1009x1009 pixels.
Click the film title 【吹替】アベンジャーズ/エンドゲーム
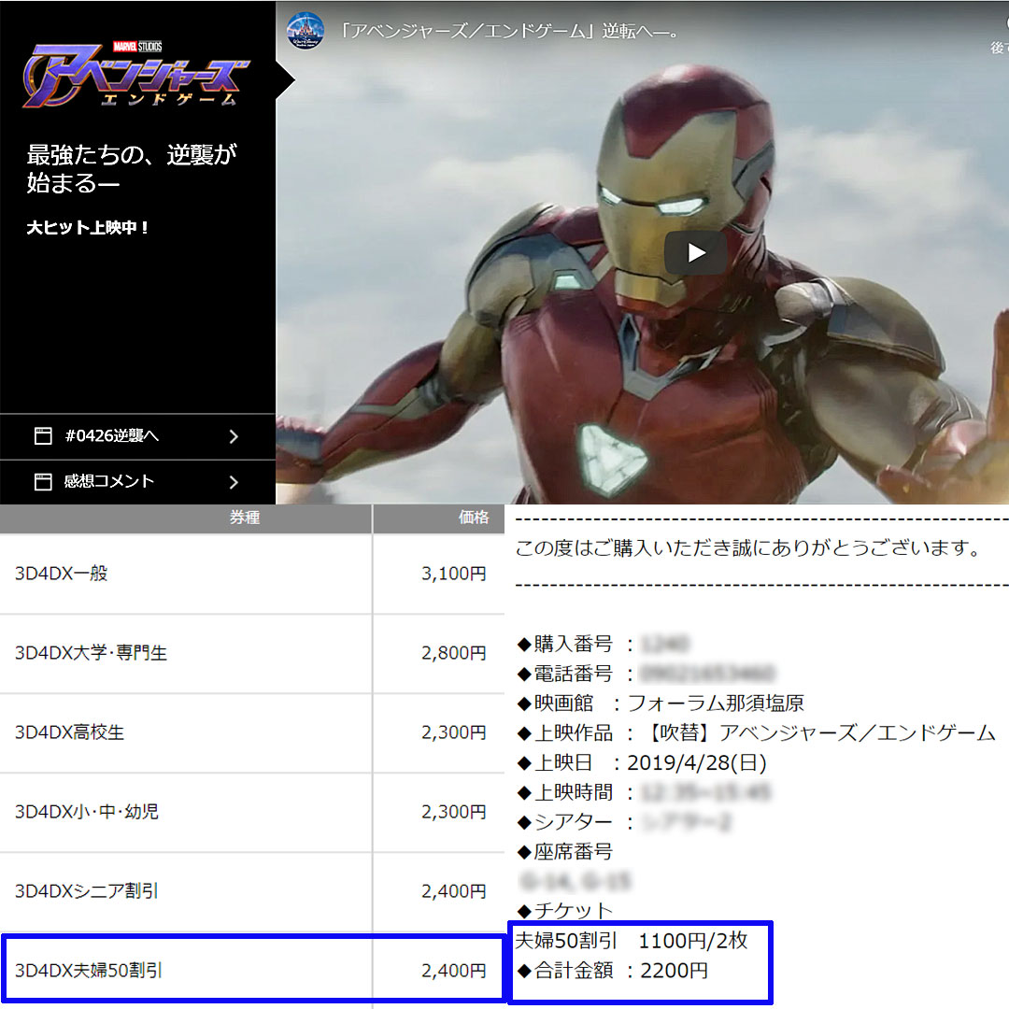coord(819,733)
